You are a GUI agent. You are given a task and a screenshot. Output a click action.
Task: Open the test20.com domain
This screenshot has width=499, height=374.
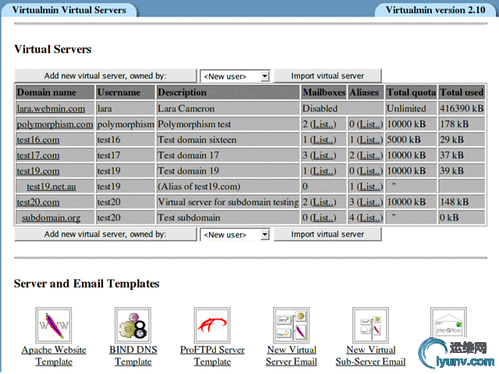tap(38, 203)
